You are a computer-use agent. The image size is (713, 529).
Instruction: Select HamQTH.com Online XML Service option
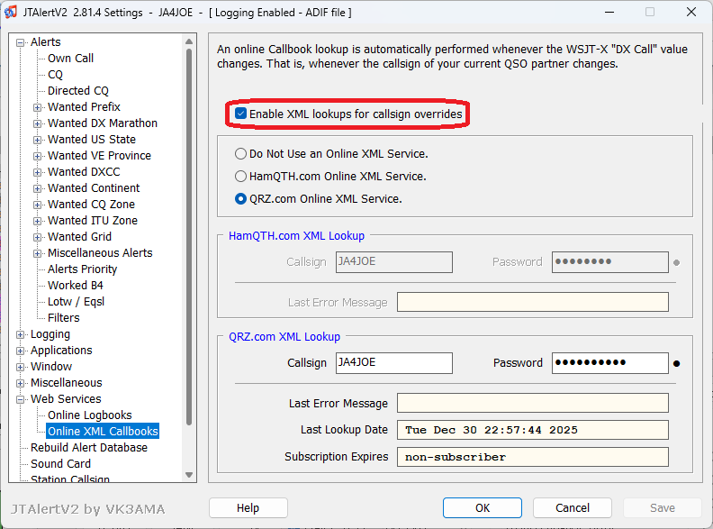click(x=240, y=176)
